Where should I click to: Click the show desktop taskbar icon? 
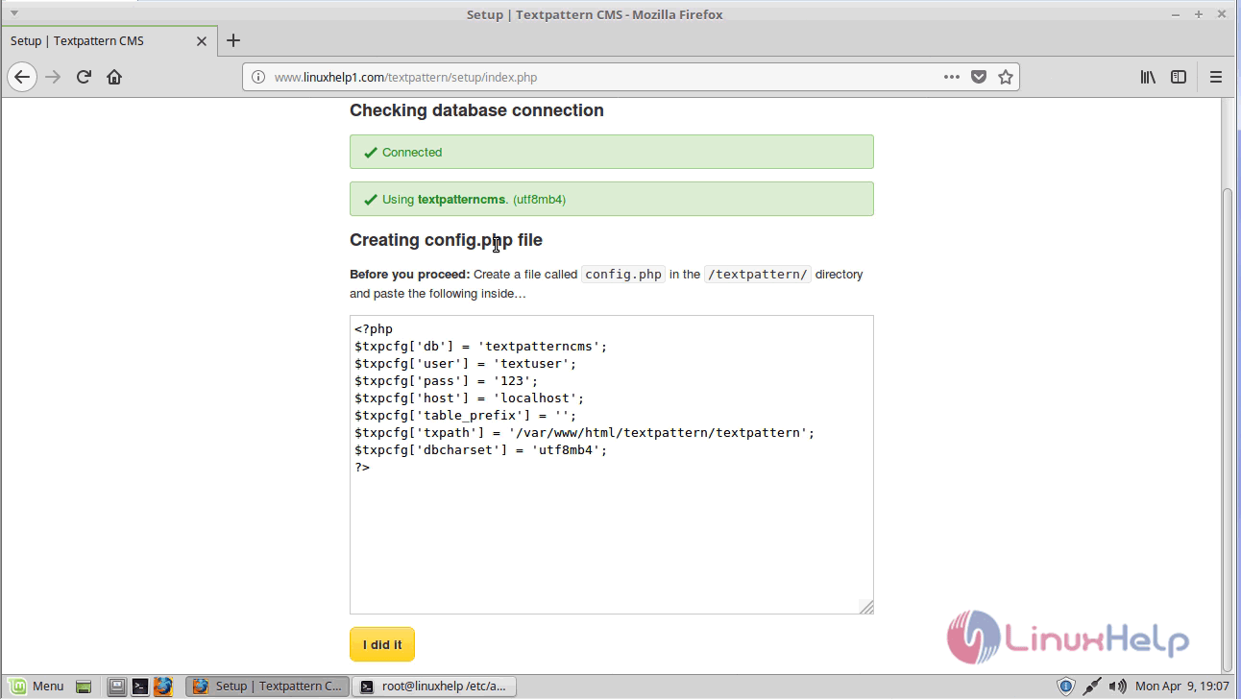pyautogui.click(x=84, y=687)
